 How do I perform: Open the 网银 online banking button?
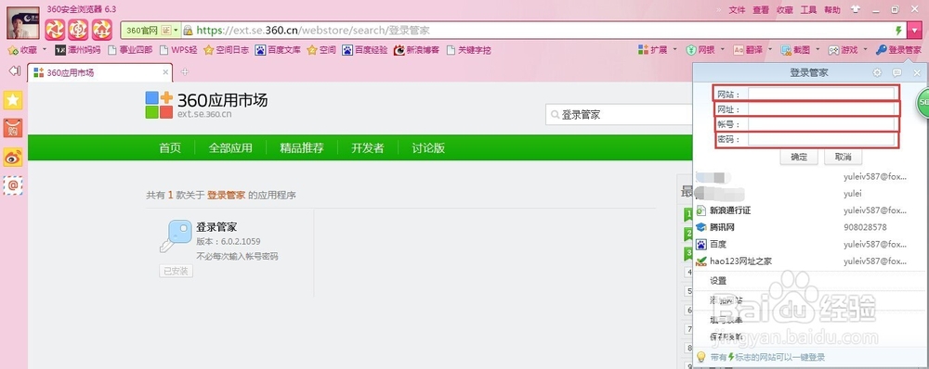tap(700, 50)
